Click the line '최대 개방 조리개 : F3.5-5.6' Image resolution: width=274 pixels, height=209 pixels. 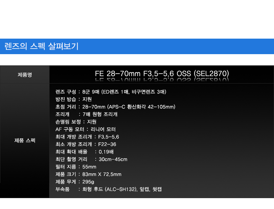(x=87, y=137)
